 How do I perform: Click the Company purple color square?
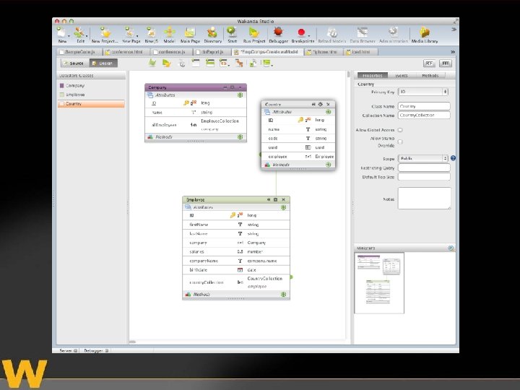point(61,85)
